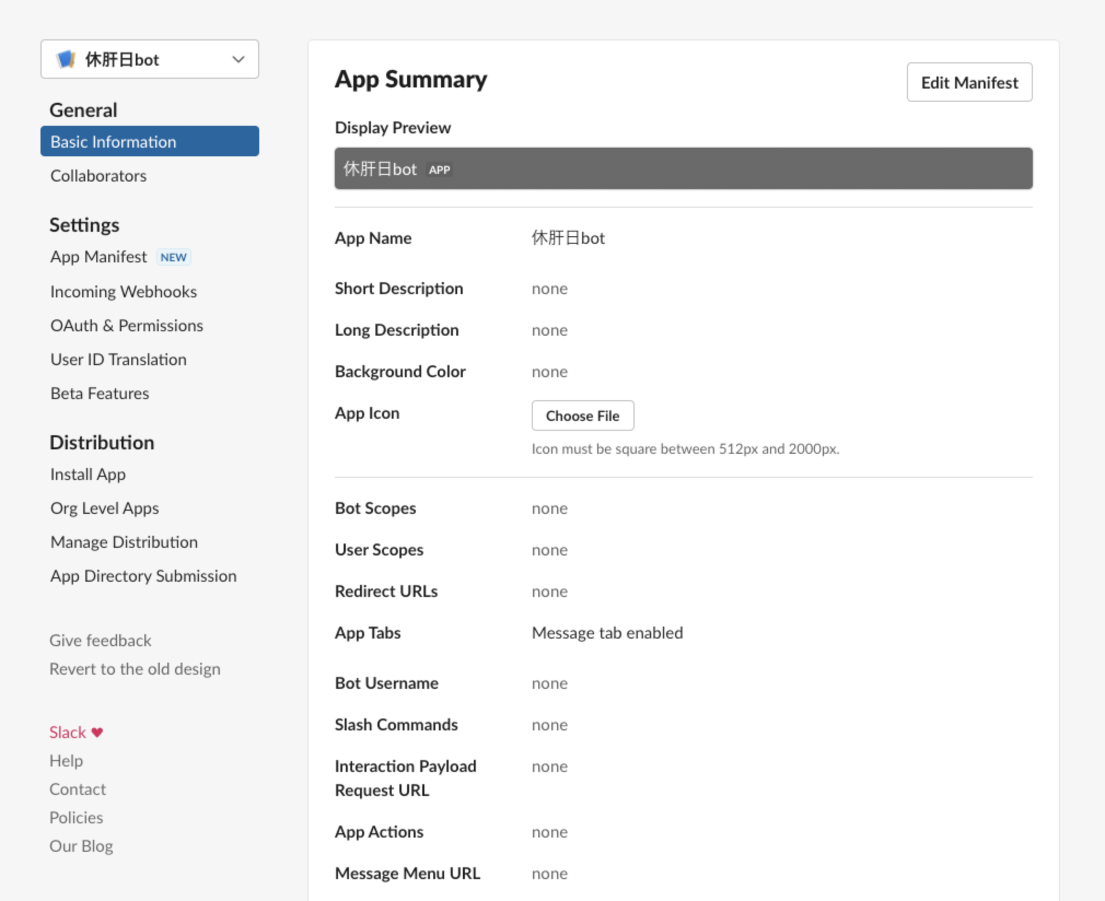Go to Incoming Webhooks
The height and width of the screenshot is (901, 1105).
tap(124, 291)
